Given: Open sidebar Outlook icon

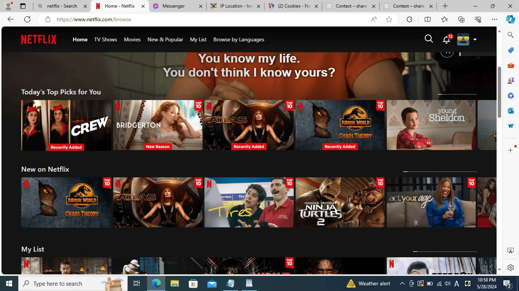Looking at the screenshot, I should click(511, 111).
